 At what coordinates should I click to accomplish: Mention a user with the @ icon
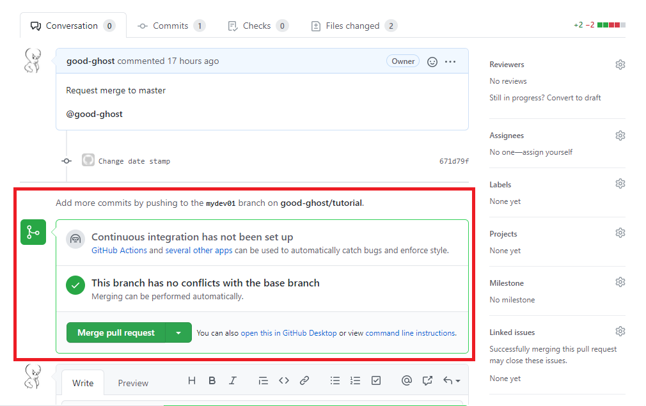click(407, 380)
